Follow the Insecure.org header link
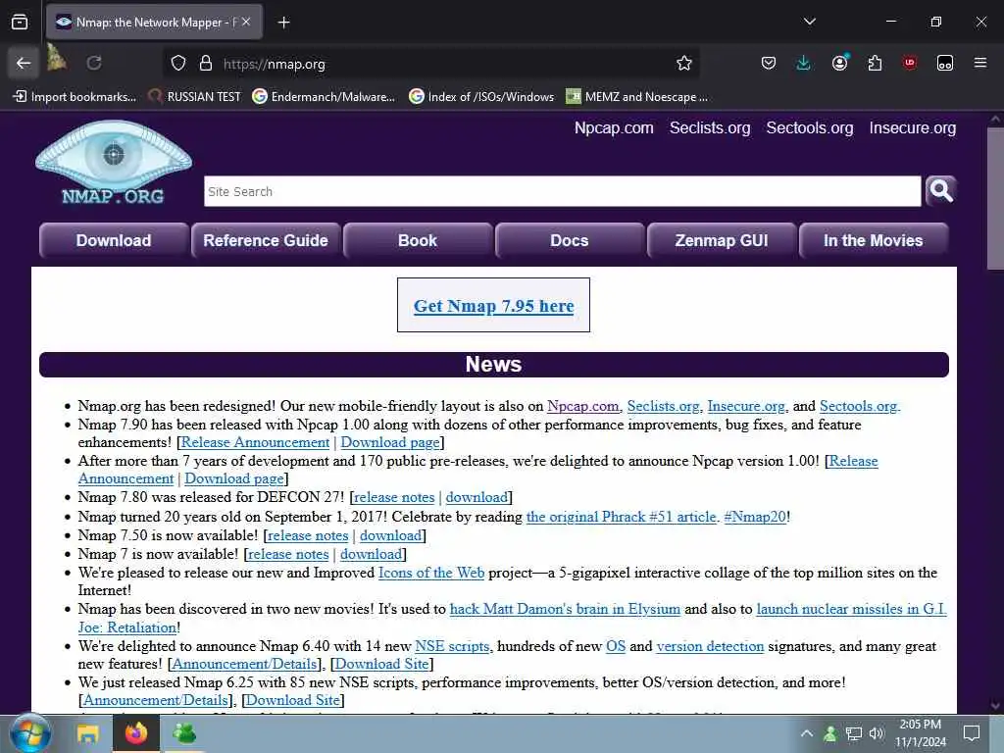The image size is (1004, 753). click(913, 128)
